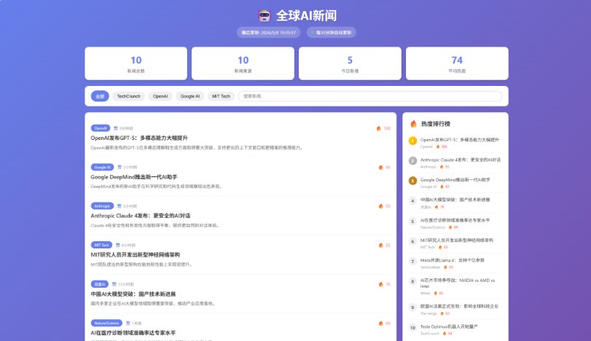Click the Google AI source tag on news card
Screen dimensions: 591x341
[x=102, y=168]
